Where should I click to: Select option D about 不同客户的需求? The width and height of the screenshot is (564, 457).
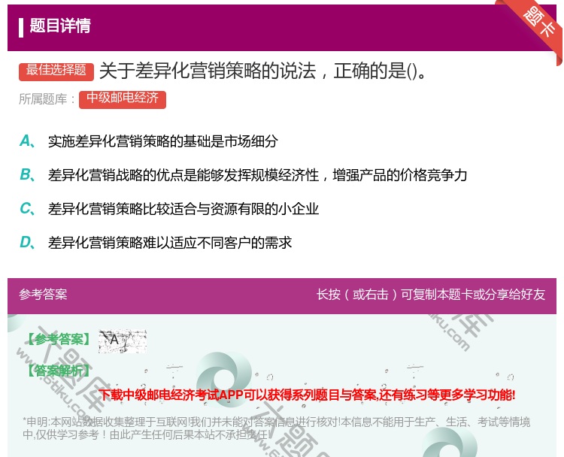pyautogui.click(x=170, y=242)
